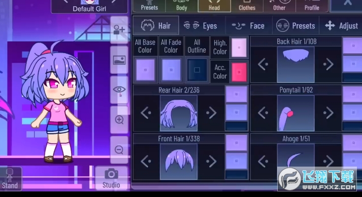
Task: Open Studio with the camera icon
Action: pos(111,178)
